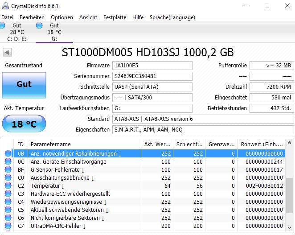Click status orb for row 0C Geräte-Einschaltvorgänge
Viewport: 295px width, 235px height.
[8, 161]
